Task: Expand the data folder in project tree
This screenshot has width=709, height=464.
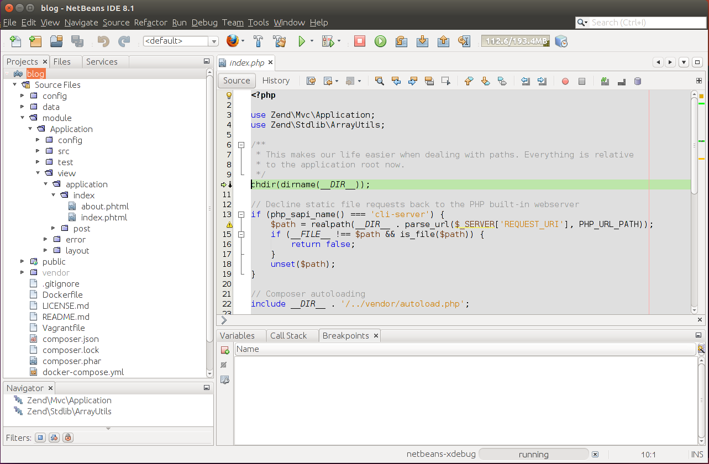Action: pyautogui.click(x=22, y=107)
